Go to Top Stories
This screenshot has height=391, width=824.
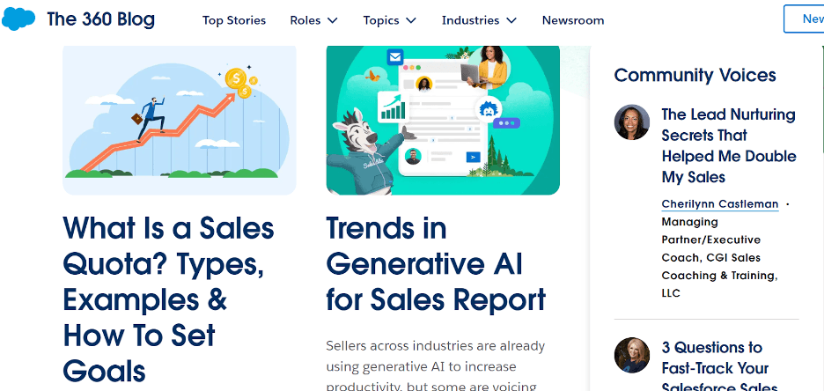(x=234, y=20)
